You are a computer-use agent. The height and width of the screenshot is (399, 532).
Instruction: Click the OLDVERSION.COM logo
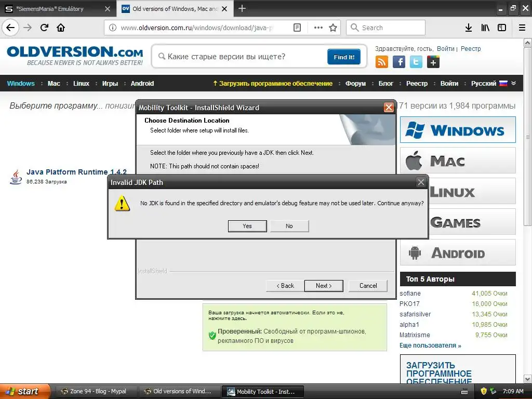coord(75,56)
